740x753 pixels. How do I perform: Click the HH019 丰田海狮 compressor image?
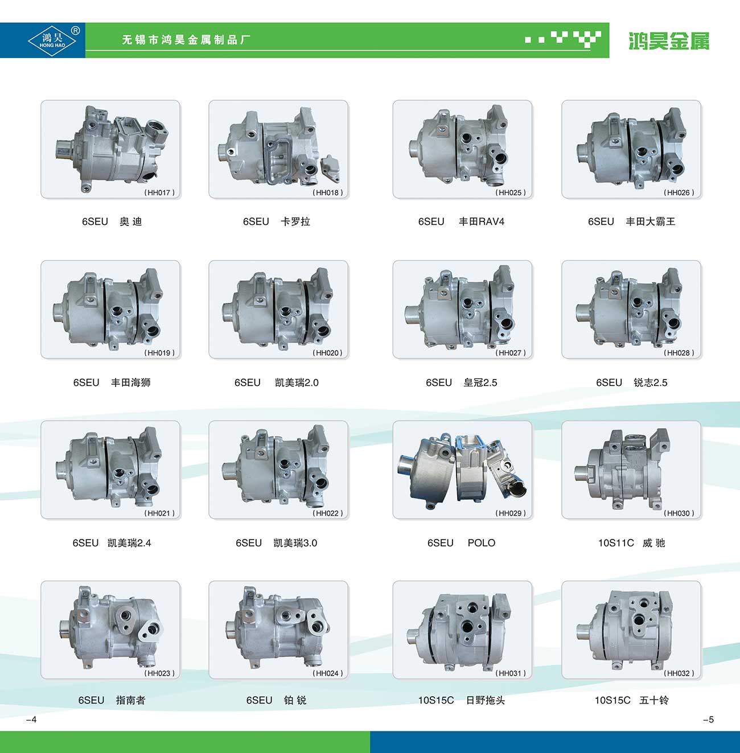(x=110, y=310)
